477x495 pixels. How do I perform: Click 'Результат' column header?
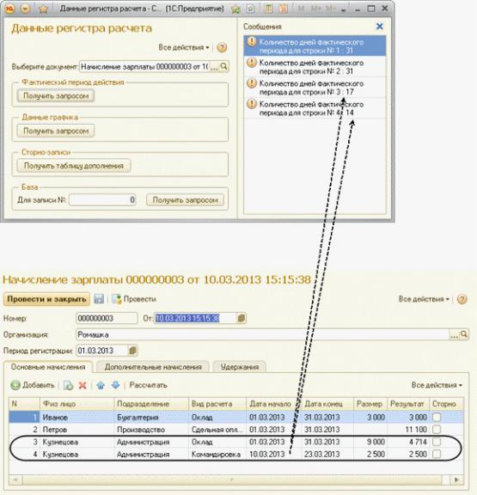click(x=408, y=404)
